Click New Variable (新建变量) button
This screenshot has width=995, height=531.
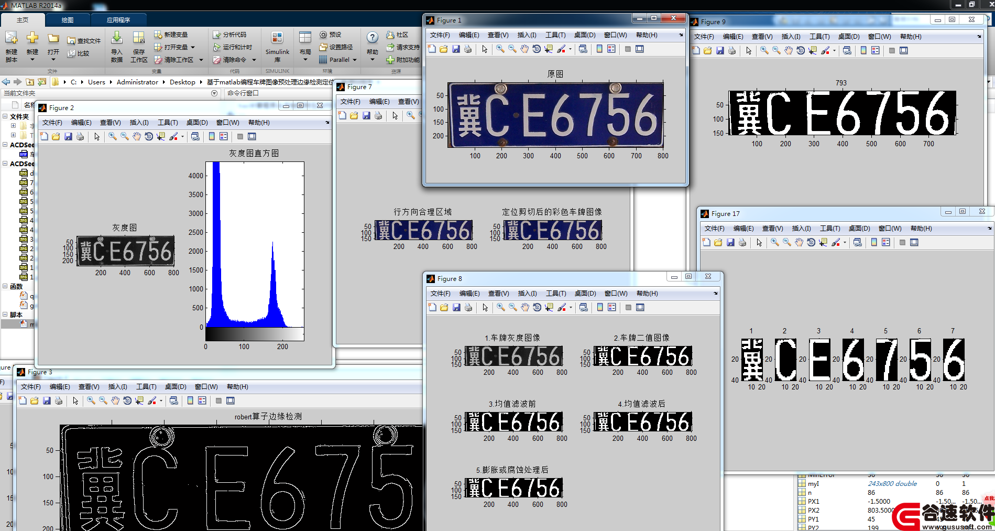coord(171,35)
